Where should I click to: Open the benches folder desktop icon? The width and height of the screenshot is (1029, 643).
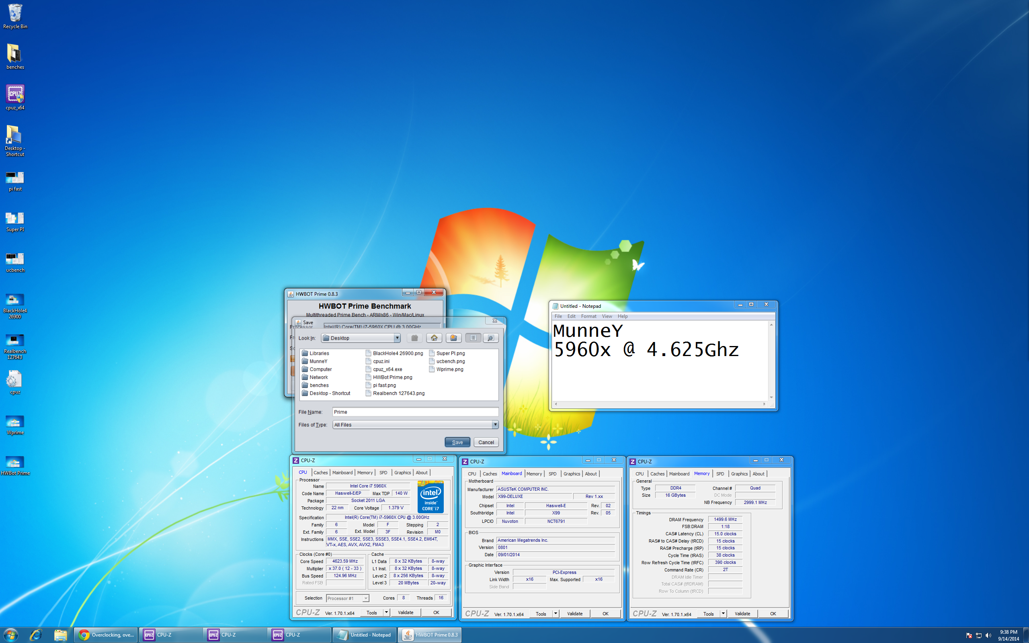(x=15, y=57)
